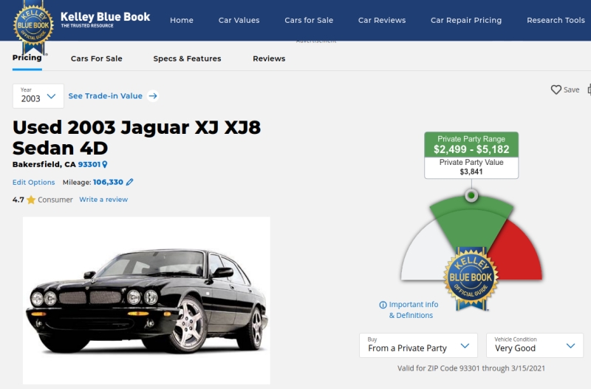Click the Blue Book badge on price gauge
The height and width of the screenshot is (389, 591).
(471, 279)
